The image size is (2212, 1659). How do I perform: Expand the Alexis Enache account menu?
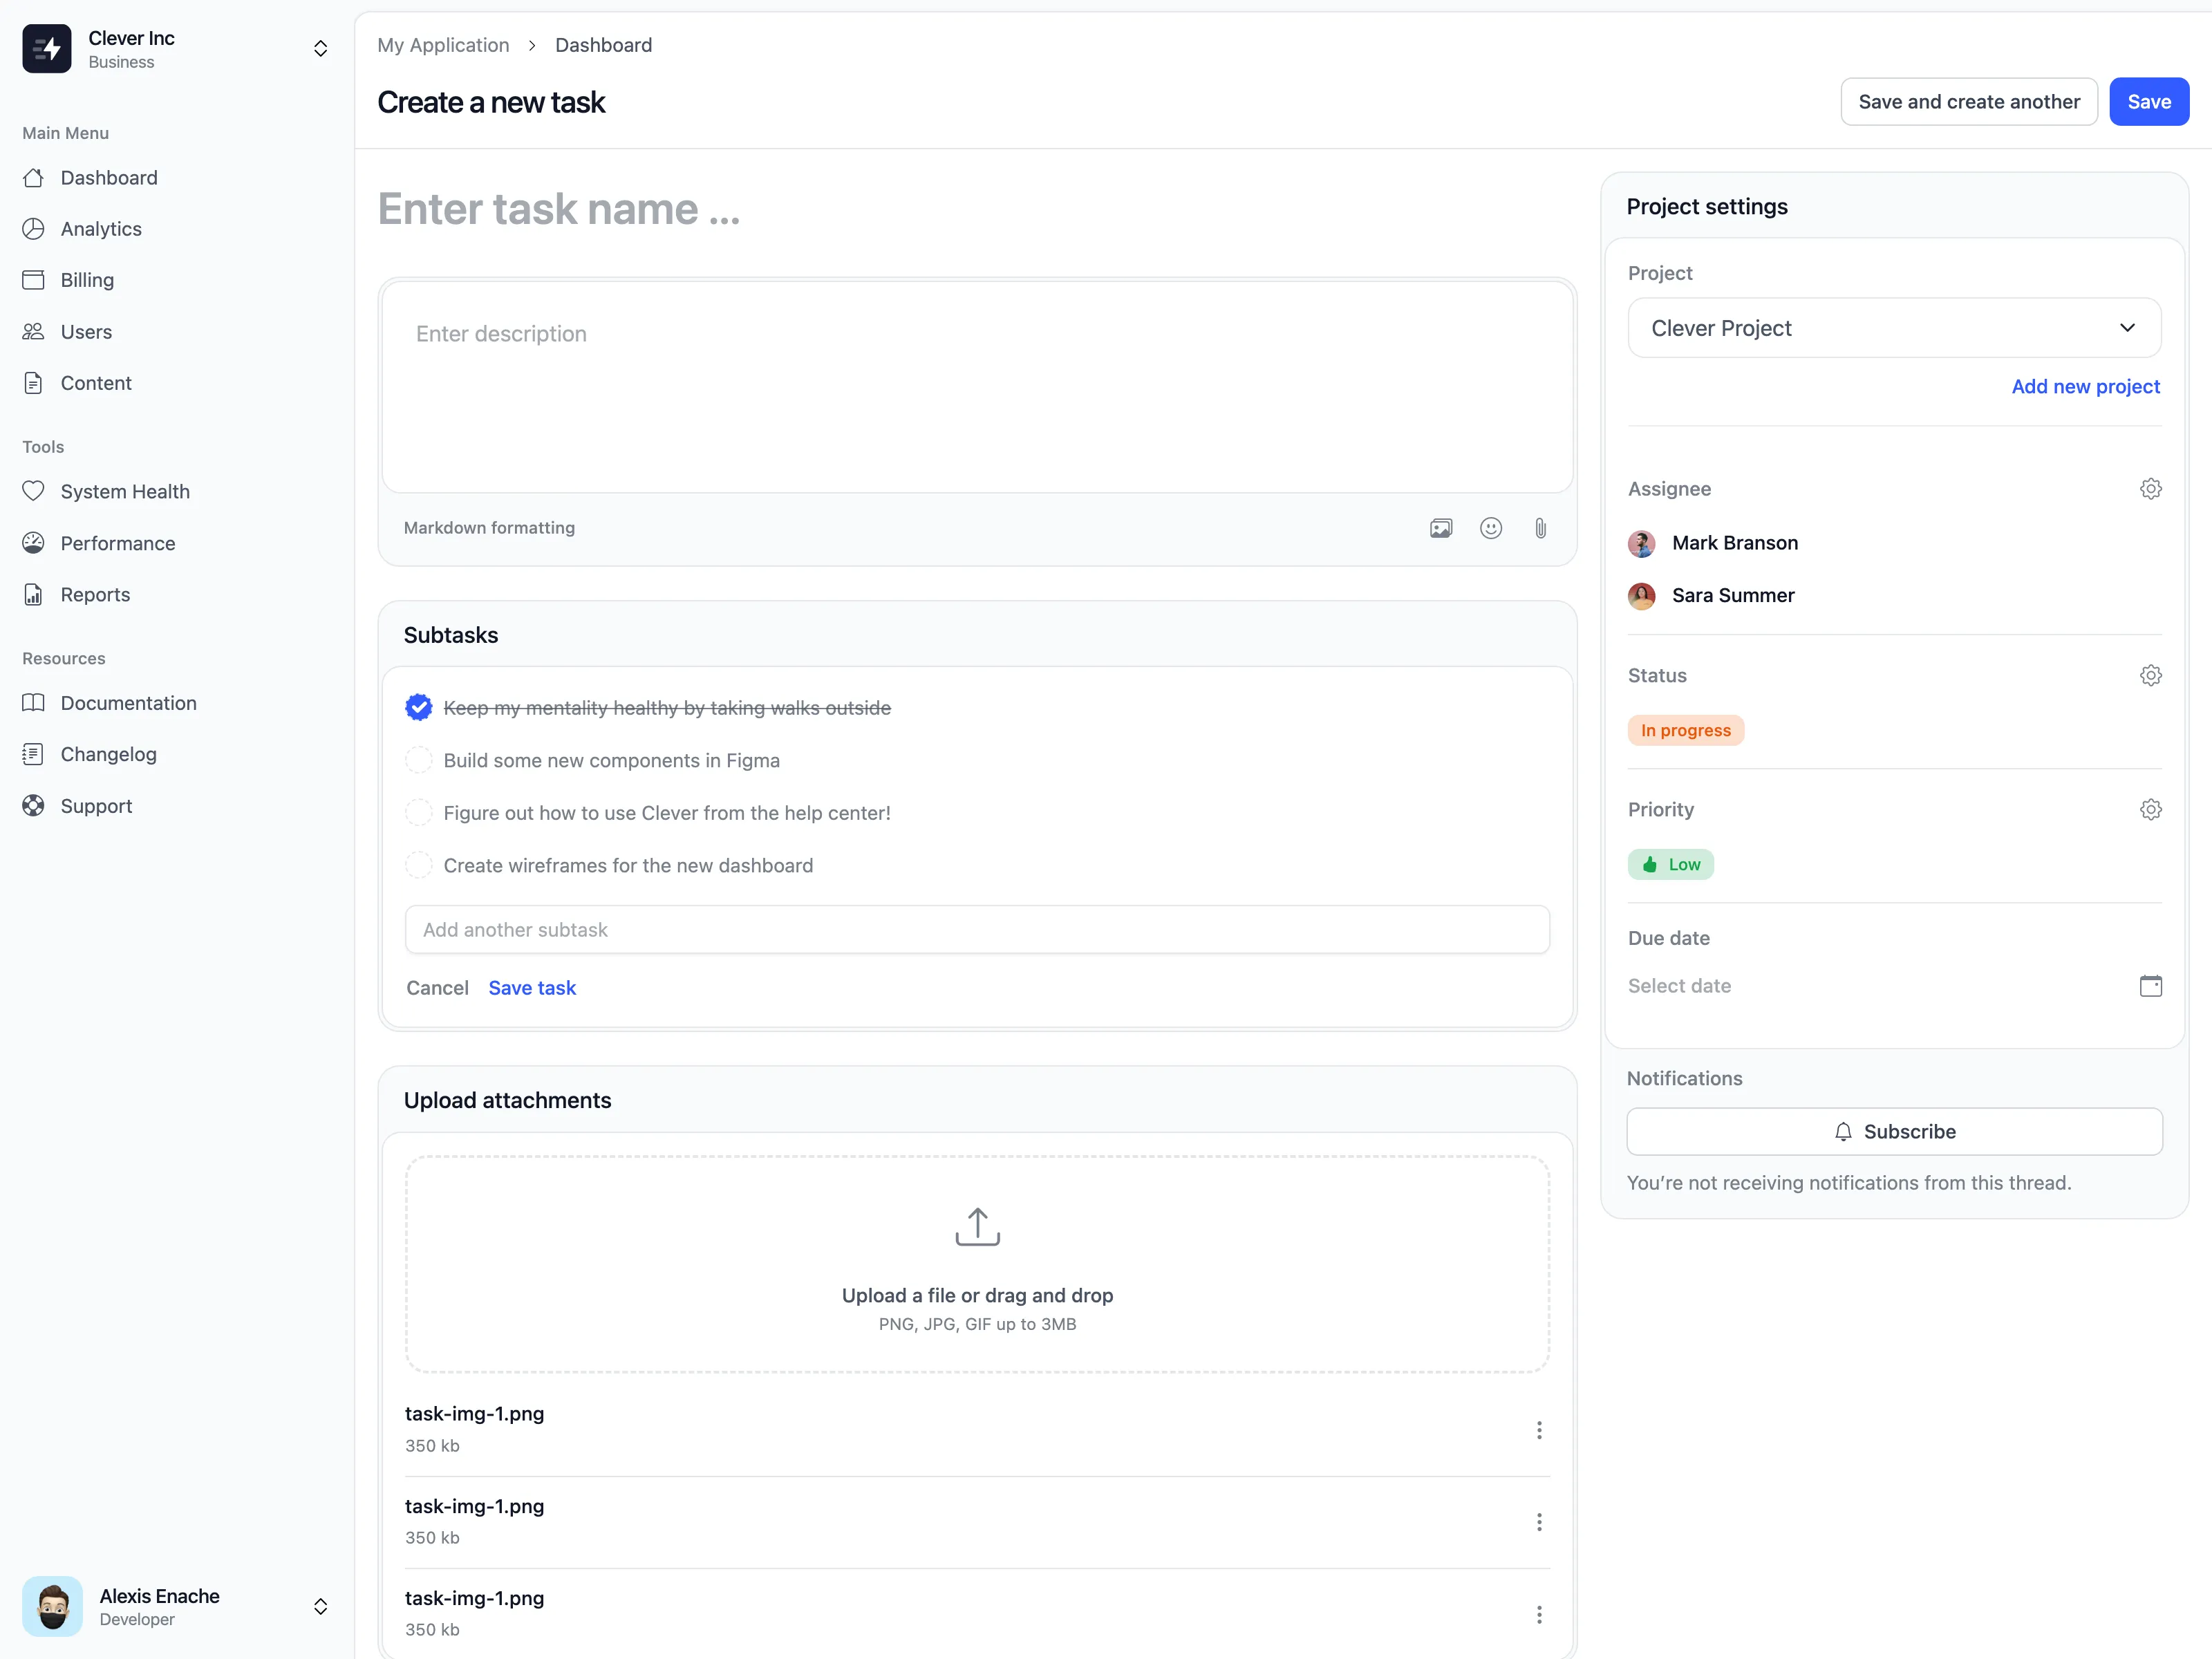pos(320,1606)
